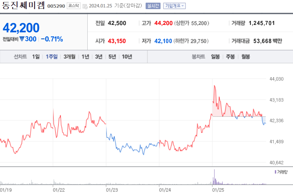Click the 01/23 date axis label
The width and height of the screenshot is (293, 195).
coord(112,190)
